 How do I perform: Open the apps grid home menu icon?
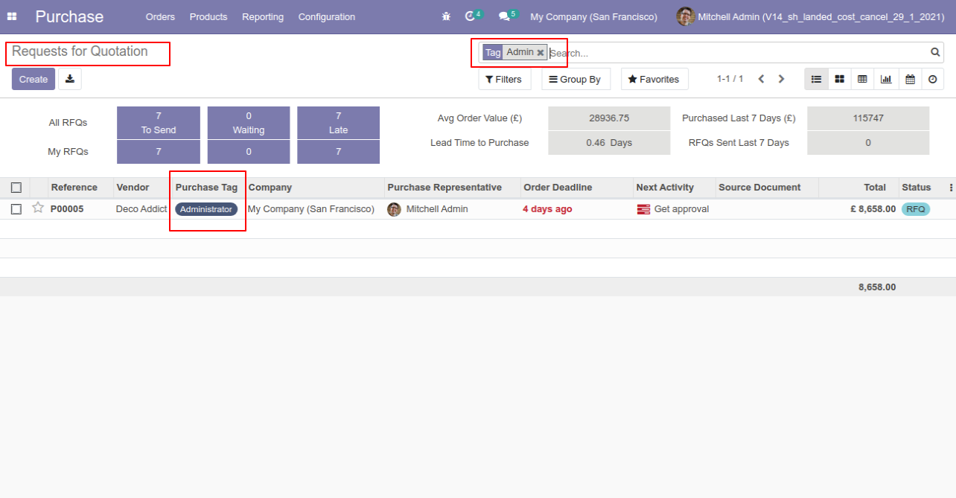(x=12, y=16)
